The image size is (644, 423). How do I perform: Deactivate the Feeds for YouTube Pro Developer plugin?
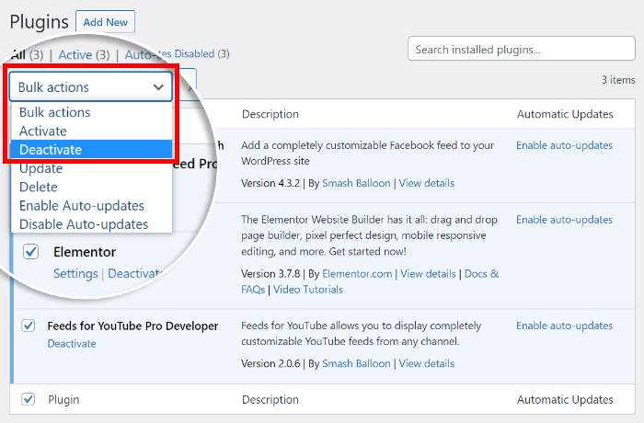coord(72,343)
